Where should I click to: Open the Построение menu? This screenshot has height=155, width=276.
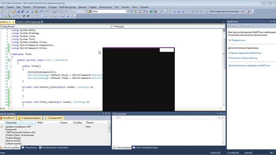[39, 7]
